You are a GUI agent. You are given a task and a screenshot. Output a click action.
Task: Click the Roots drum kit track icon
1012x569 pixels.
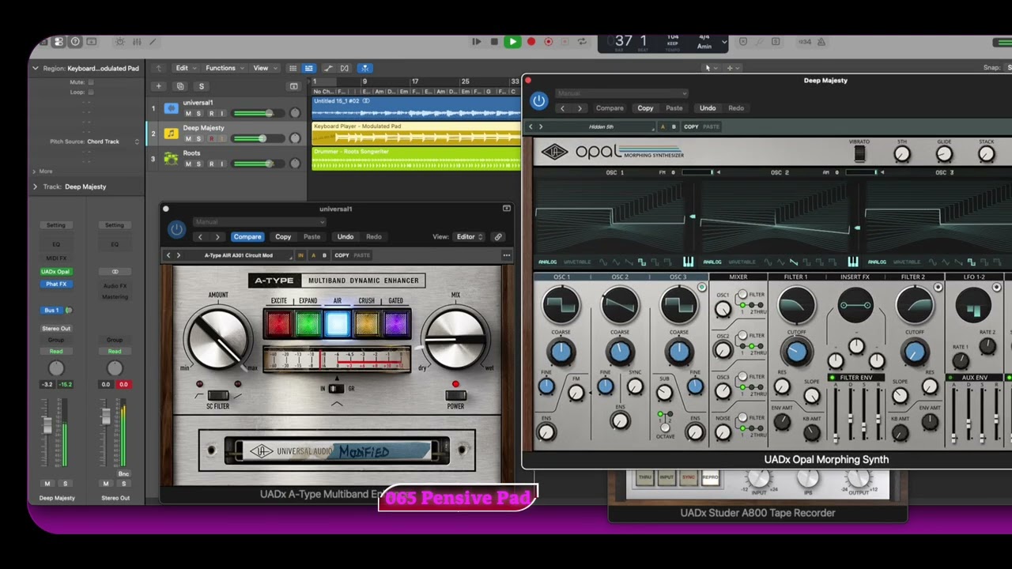171,158
